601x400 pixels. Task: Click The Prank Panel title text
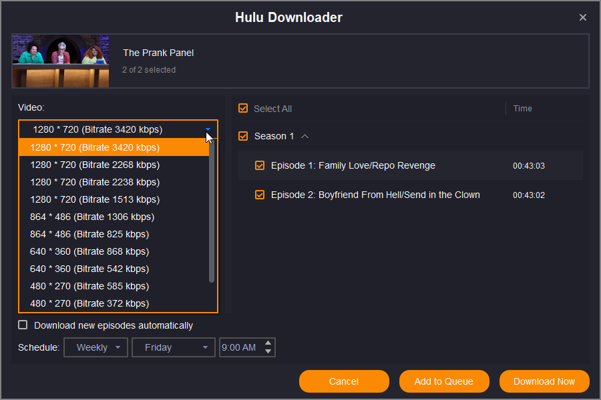click(x=158, y=53)
